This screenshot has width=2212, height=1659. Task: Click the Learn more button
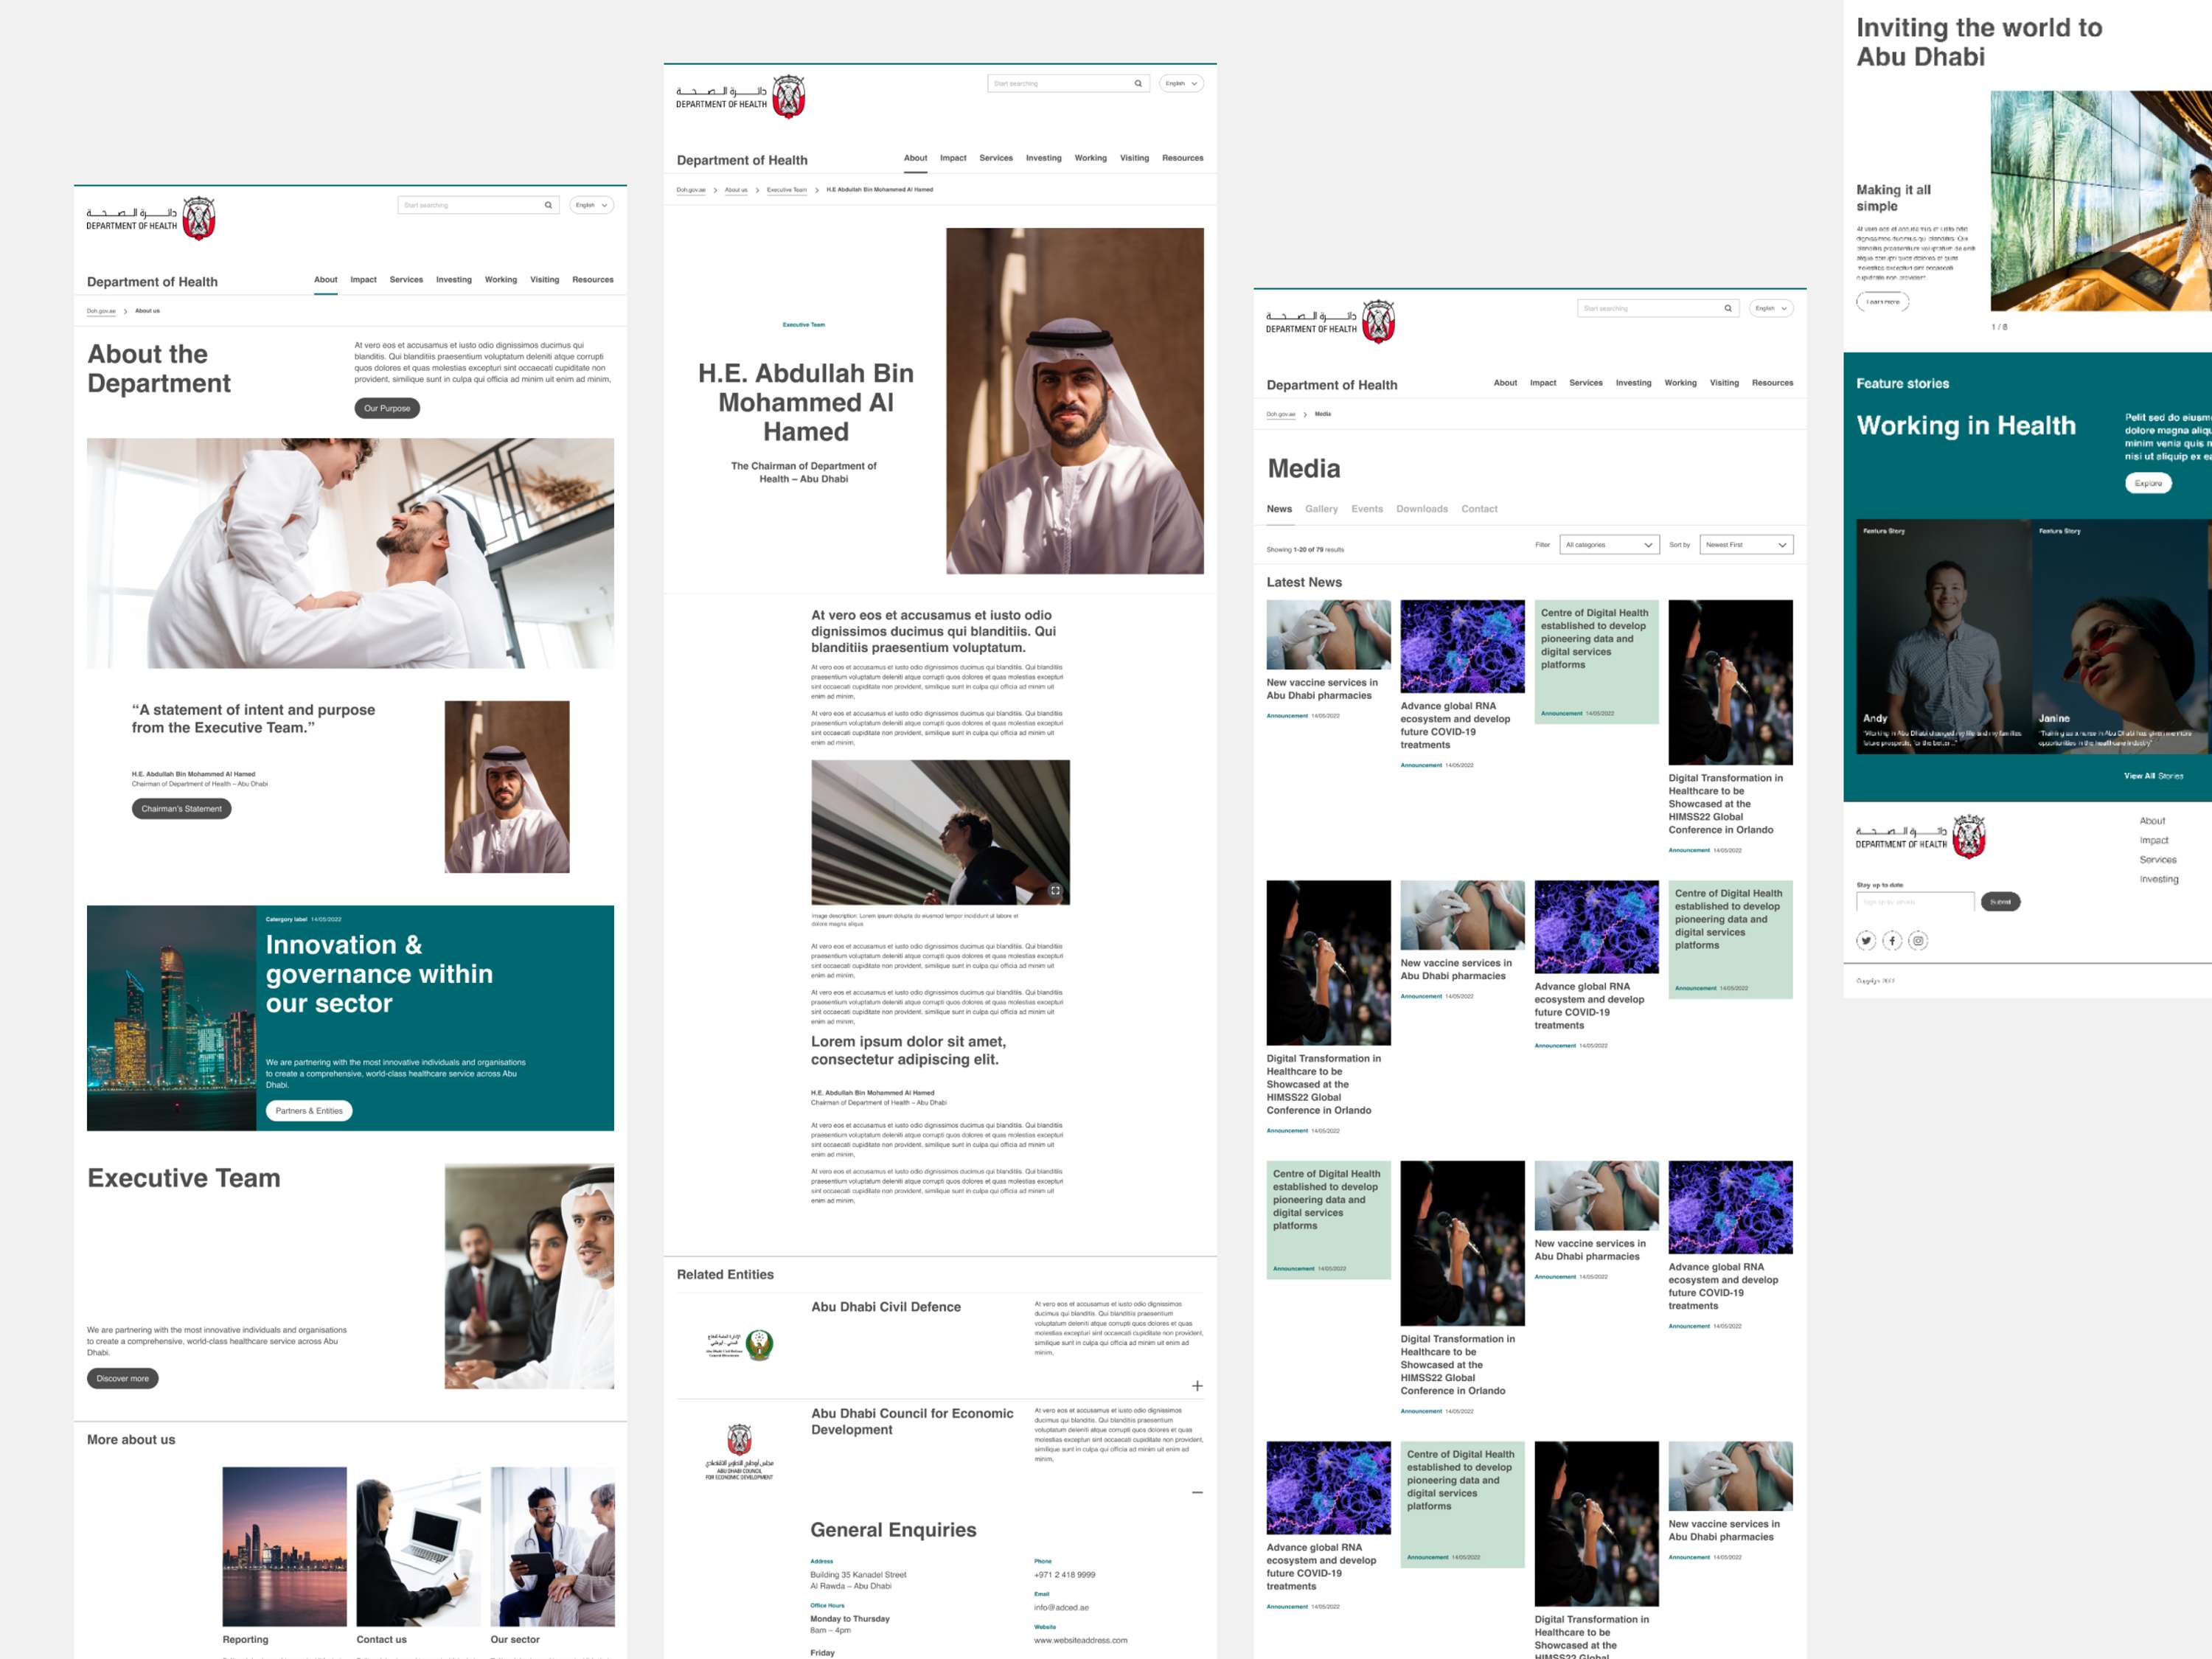coord(1883,301)
